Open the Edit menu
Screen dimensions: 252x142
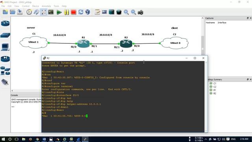coord(9,6)
